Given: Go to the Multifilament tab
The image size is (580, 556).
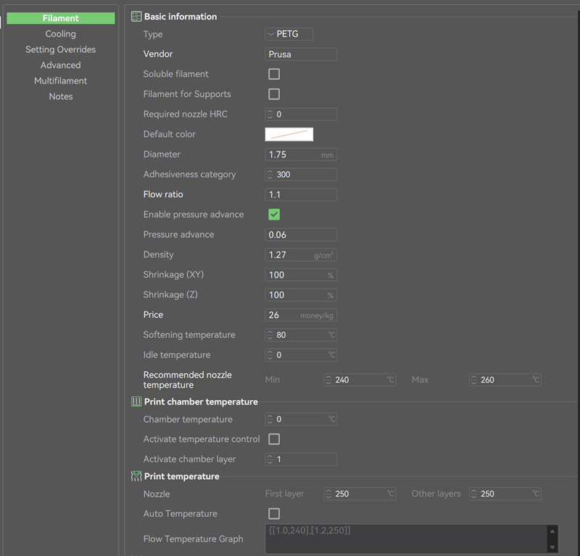Looking at the screenshot, I should tap(61, 81).
